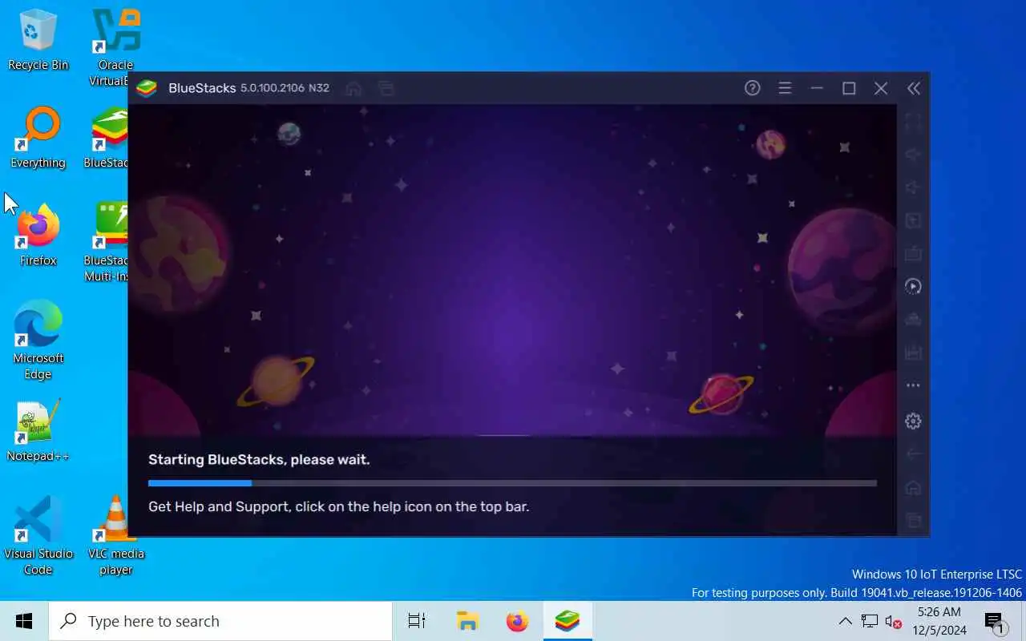Click the network icon in system tray

click(x=870, y=621)
